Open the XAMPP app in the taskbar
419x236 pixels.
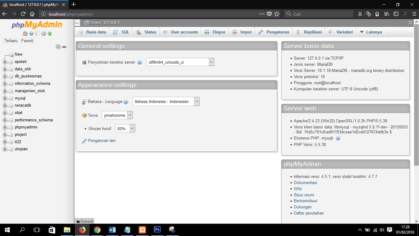coord(142,230)
